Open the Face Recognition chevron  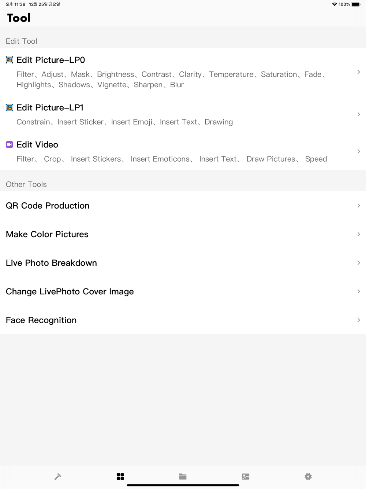coord(359,320)
